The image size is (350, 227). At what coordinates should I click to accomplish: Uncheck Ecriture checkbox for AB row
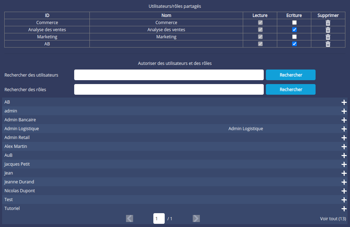pyautogui.click(x=294, y=44)
